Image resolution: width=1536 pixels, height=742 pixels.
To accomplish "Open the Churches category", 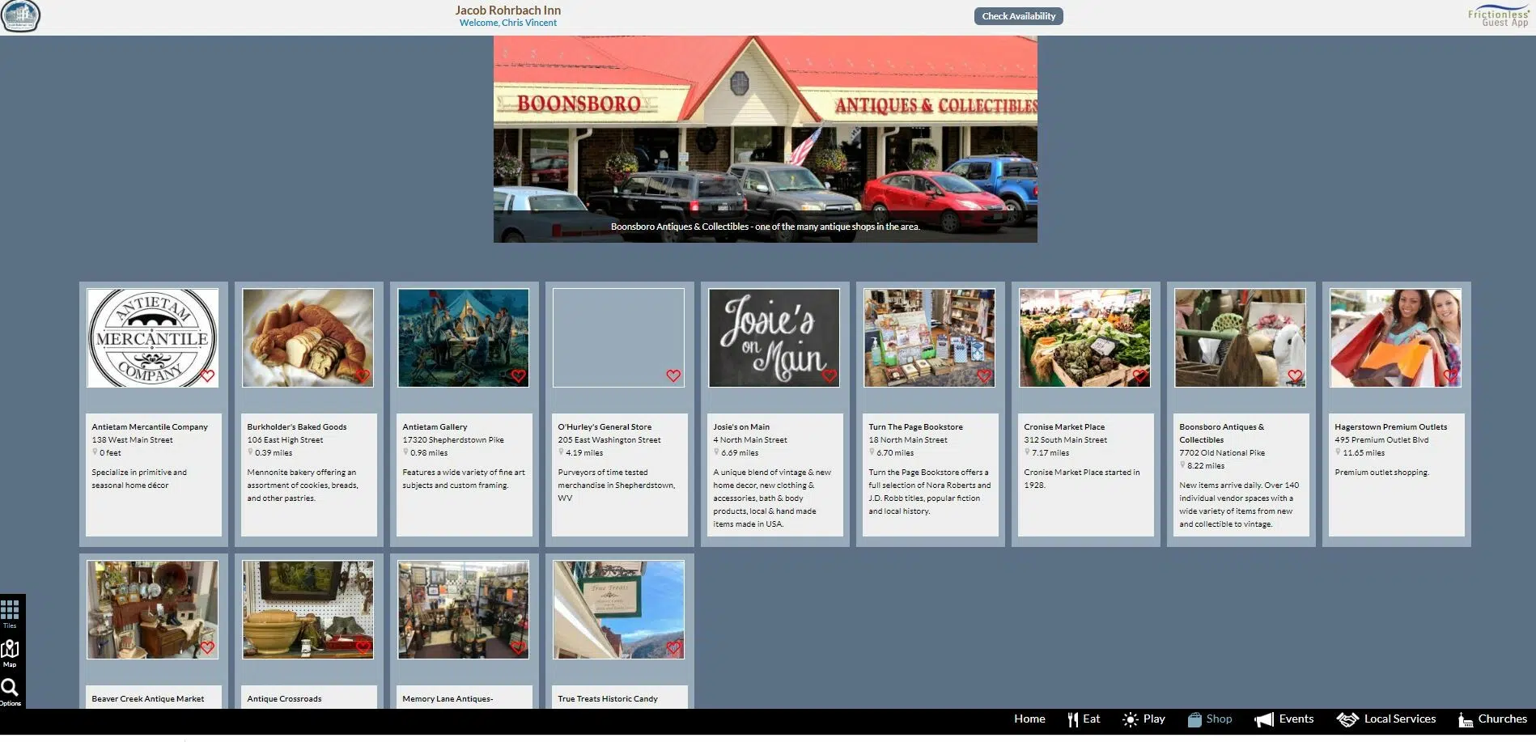I will click(x=1492, y=719).
